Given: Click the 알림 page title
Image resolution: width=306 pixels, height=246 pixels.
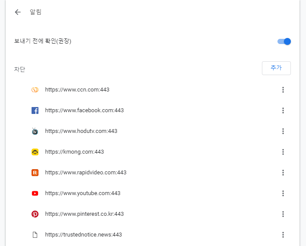Looking at the screenshot, I should pos(35,12).
